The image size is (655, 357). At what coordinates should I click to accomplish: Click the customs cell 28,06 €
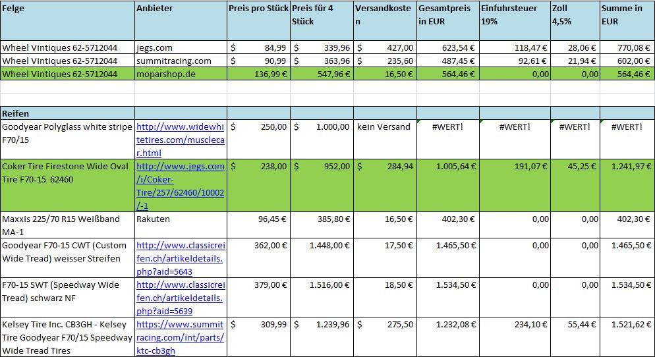(575, 47)
